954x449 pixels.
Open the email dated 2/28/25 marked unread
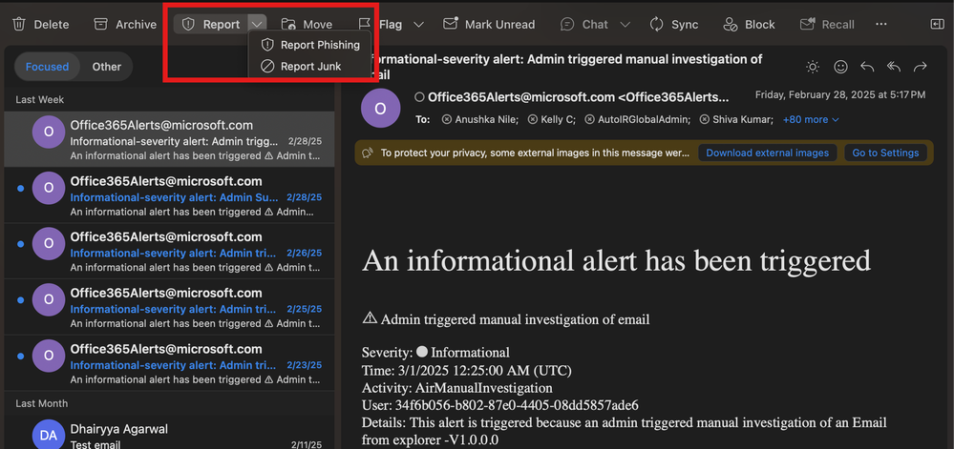pyautogui.click(x=169, y=195)
